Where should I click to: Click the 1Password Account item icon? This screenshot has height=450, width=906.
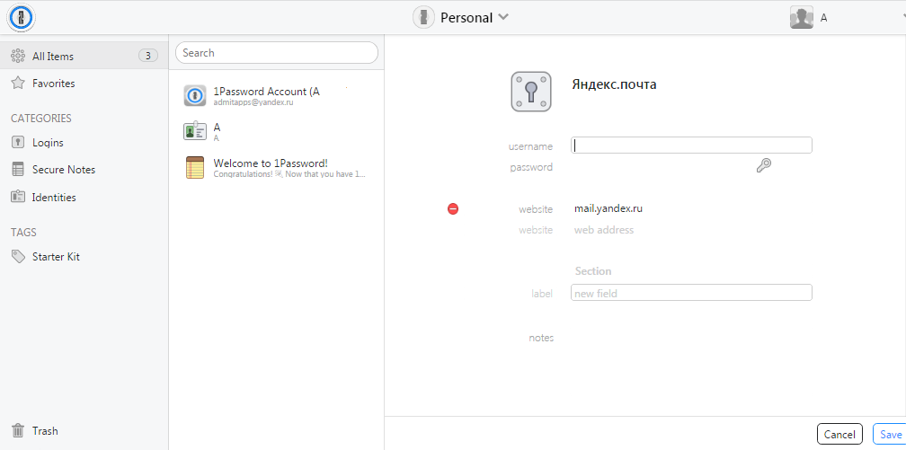pos(195,95)
